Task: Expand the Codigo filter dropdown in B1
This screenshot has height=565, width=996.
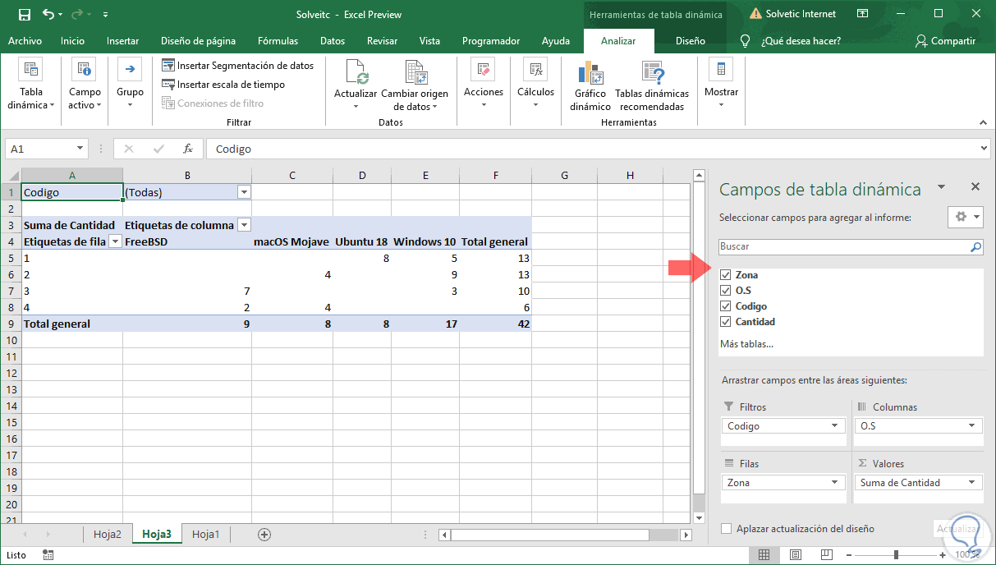Action: click(x=243, y=192)
